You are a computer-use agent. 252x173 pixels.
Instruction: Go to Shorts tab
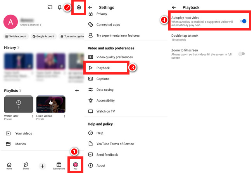point(26,166)
